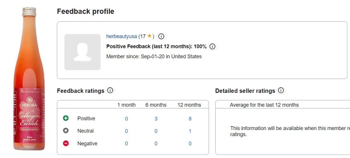Screen dimensions: 350x158
Task: Click 'This information will be available' message
Action: [290, 131]
